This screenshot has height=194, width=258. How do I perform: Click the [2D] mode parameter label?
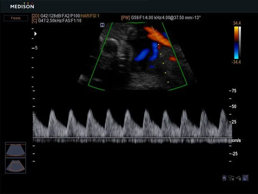click(35, 16)
